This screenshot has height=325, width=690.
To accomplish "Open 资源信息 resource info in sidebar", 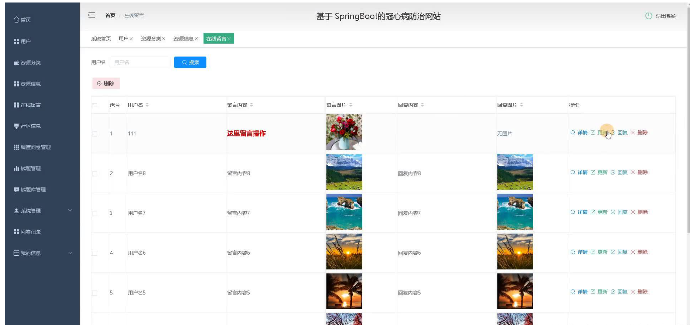I will pyautogui.click(x=27, y=84).
